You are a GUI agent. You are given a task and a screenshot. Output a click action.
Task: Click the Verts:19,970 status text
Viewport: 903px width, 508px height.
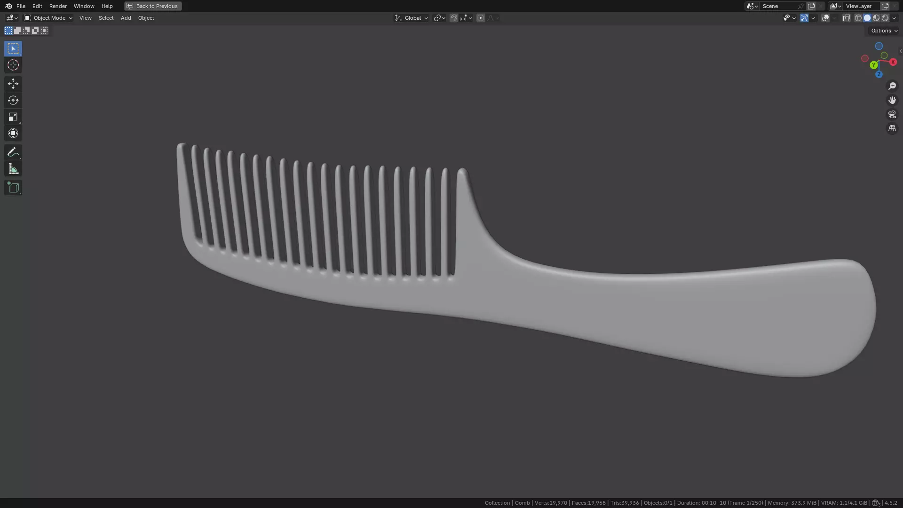pyautogui.click(x=551, y=503)
